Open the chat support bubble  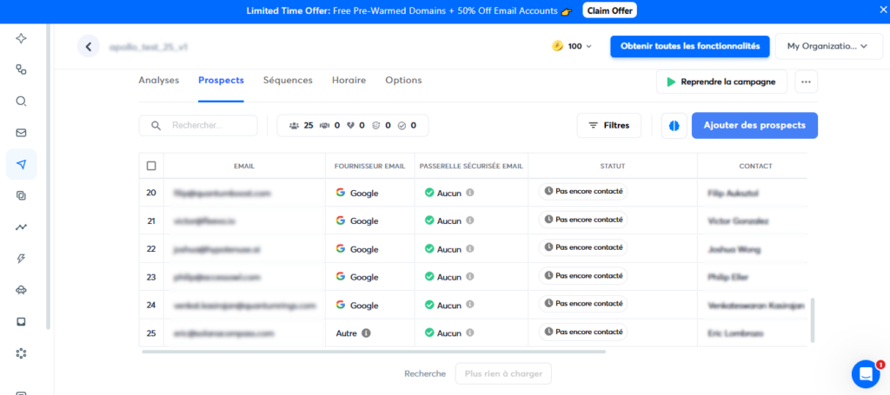865,374
